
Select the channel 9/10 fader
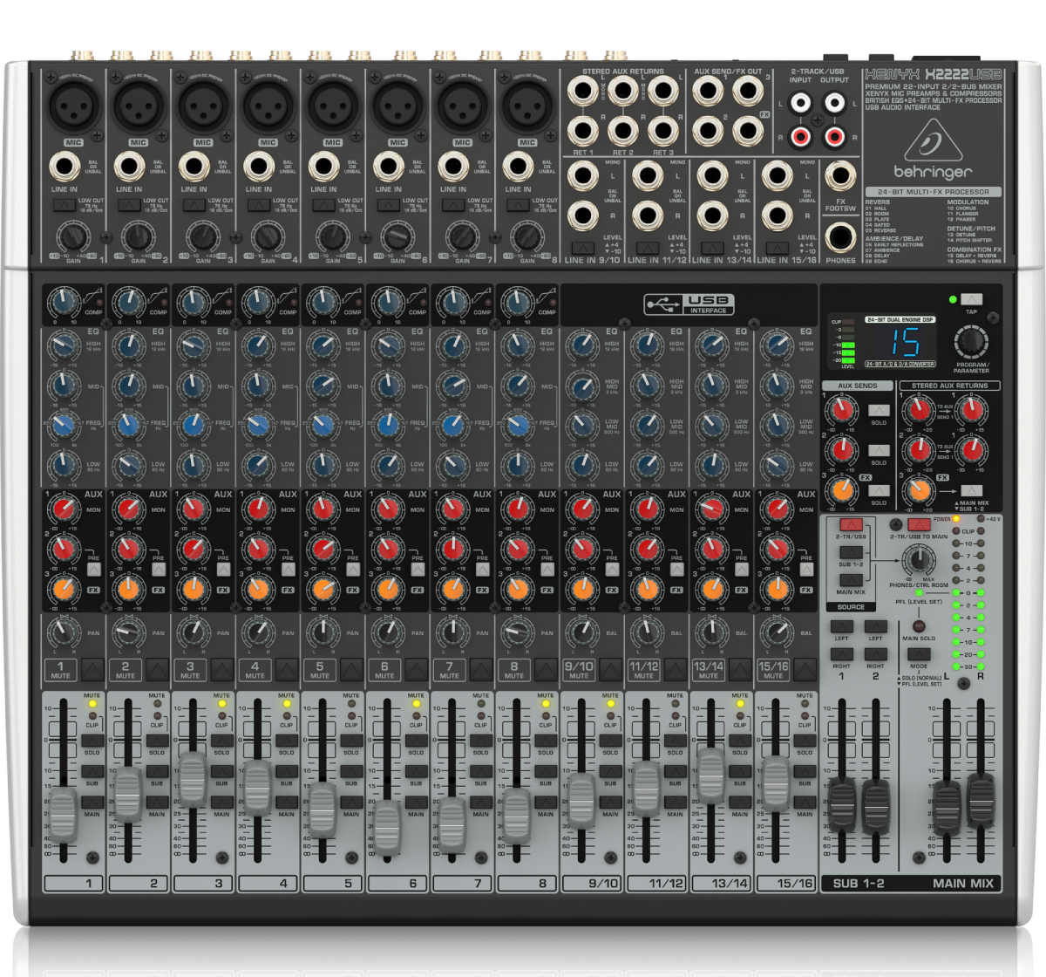click(x=581, y=799)
